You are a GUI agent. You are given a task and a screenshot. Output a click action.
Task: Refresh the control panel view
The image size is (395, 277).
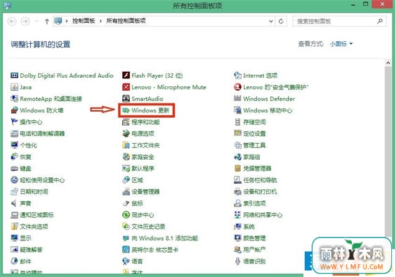[281, 21]
